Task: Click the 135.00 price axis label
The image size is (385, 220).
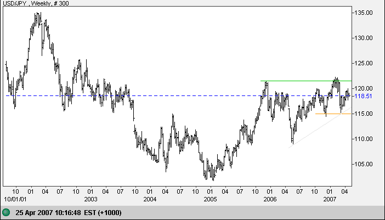Action: point(363,13)
